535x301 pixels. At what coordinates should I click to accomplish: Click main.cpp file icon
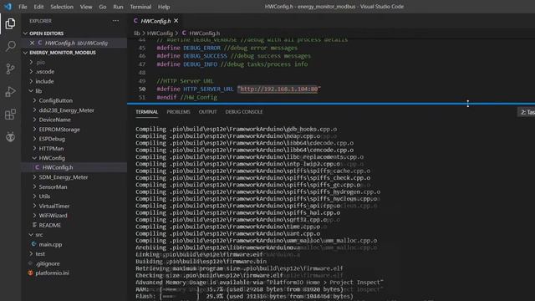pos(33,244)
